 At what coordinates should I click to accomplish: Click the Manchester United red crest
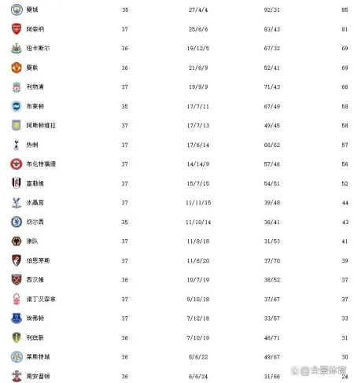17,68
